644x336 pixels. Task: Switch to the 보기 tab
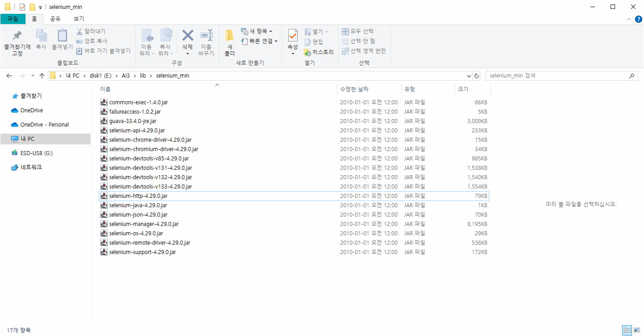click(79, 19)
